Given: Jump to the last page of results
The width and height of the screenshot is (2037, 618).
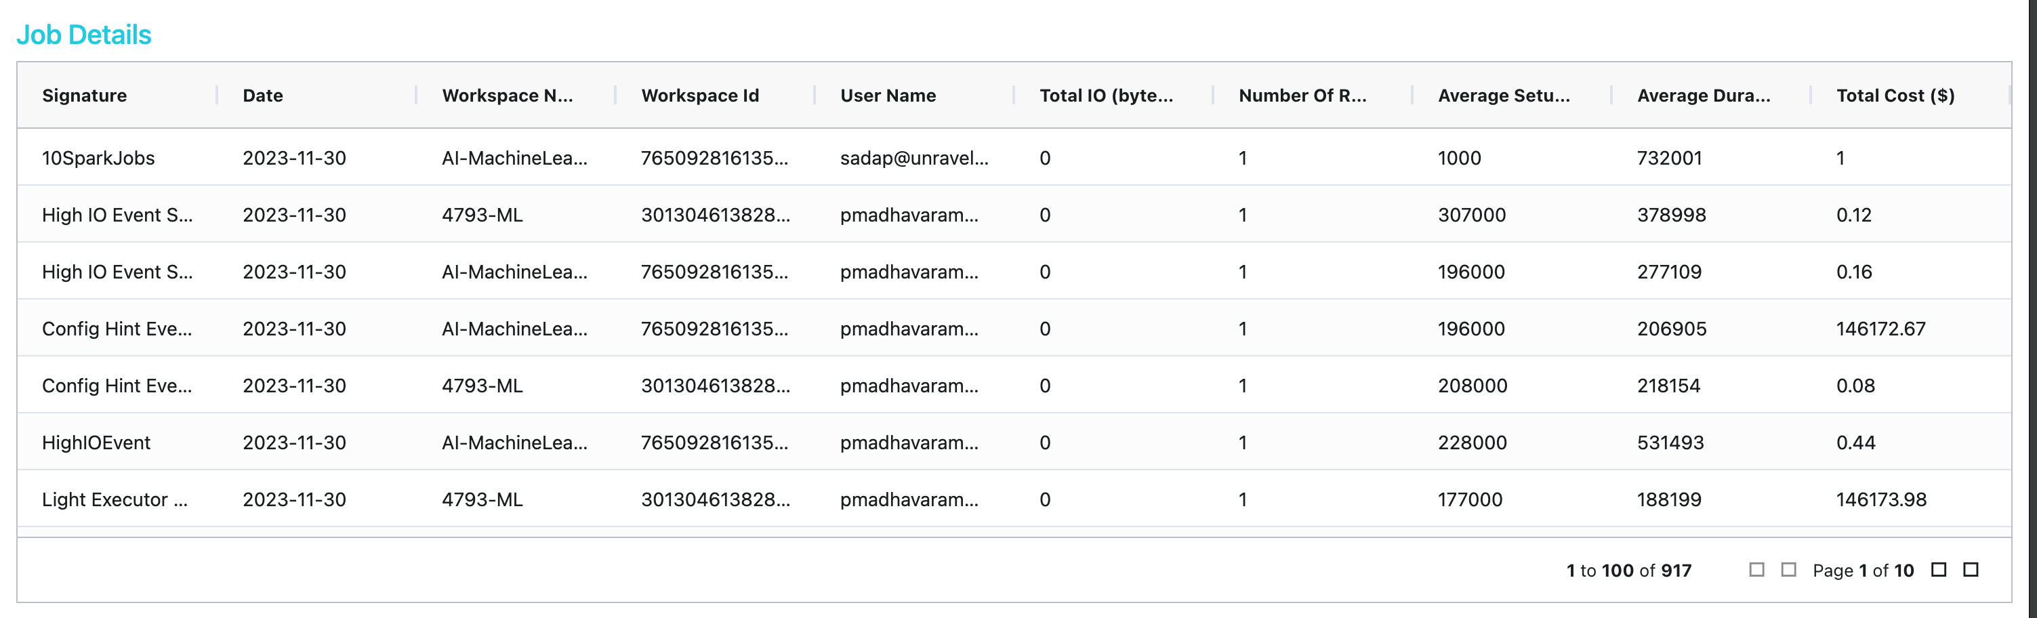Looking at the screenshot, I should coord(1971,570).
